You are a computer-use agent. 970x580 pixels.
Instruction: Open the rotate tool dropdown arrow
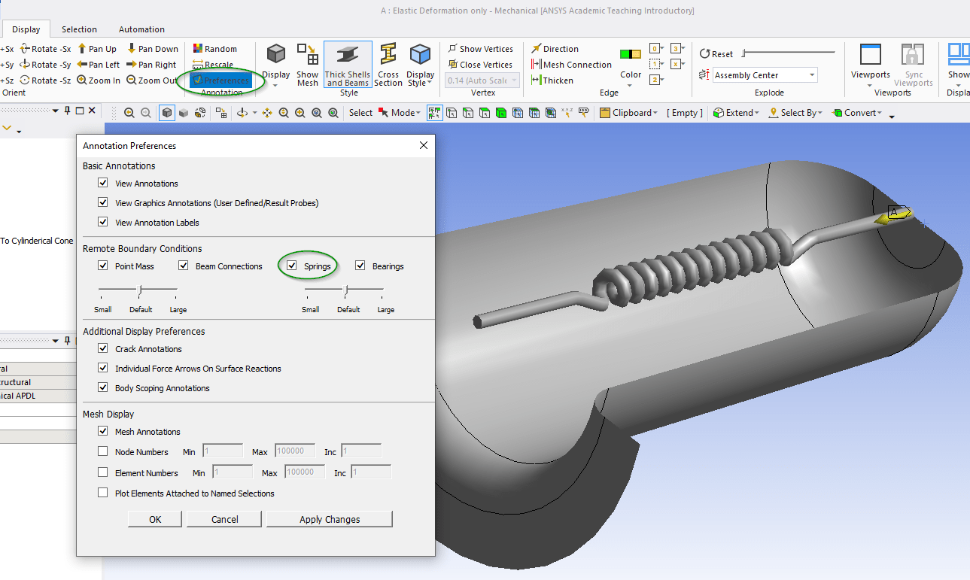tap(255, 113)
